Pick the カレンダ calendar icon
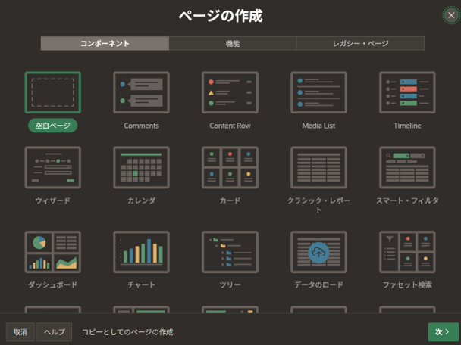Image resolution: width=461 pixels, height=345 pixels. pos(142,167)
